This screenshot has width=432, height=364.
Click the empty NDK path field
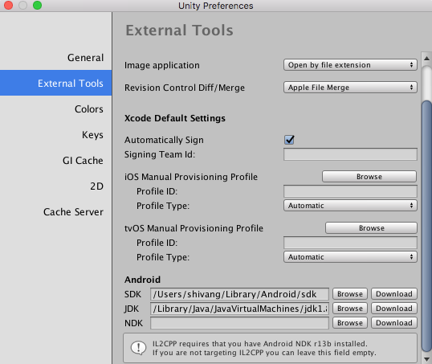pos(239,323)
